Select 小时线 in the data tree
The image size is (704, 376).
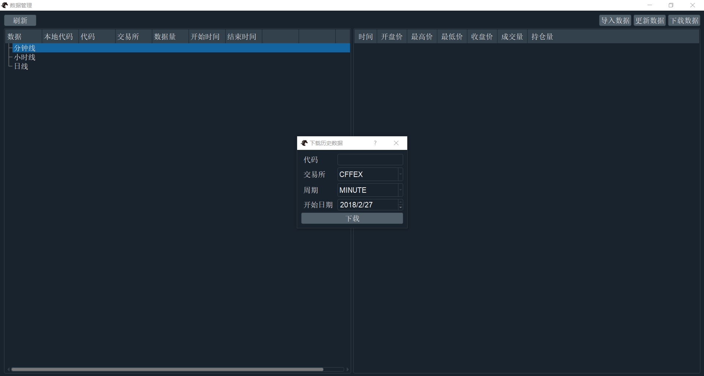[x=25, y=57]
